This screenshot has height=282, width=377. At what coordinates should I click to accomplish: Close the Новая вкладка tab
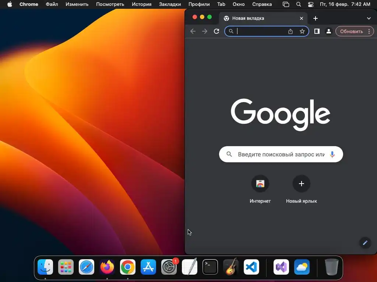pos(302,18)
